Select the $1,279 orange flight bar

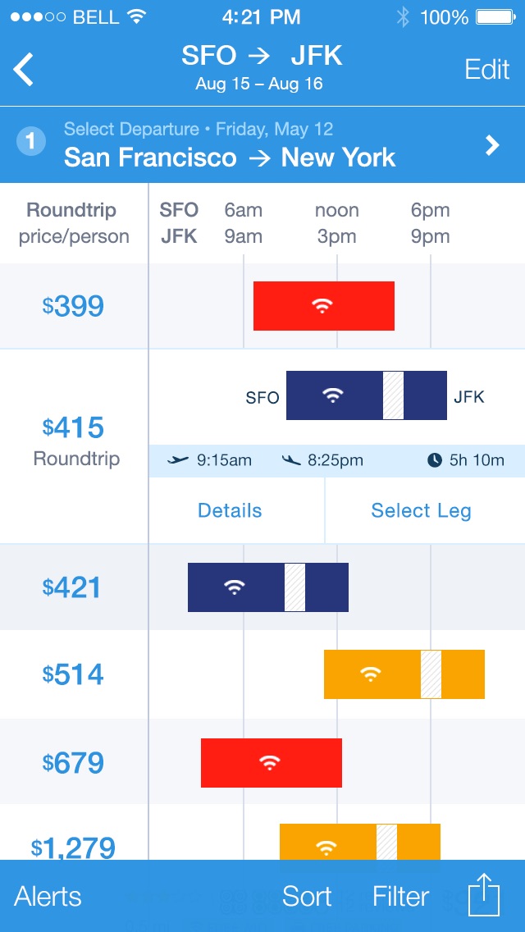coord(360,842)
